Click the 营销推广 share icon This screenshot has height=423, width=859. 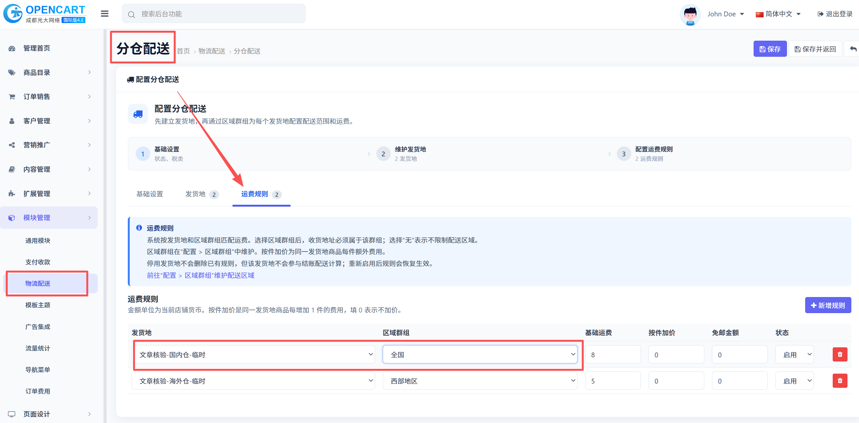click(x=12, y=145)
